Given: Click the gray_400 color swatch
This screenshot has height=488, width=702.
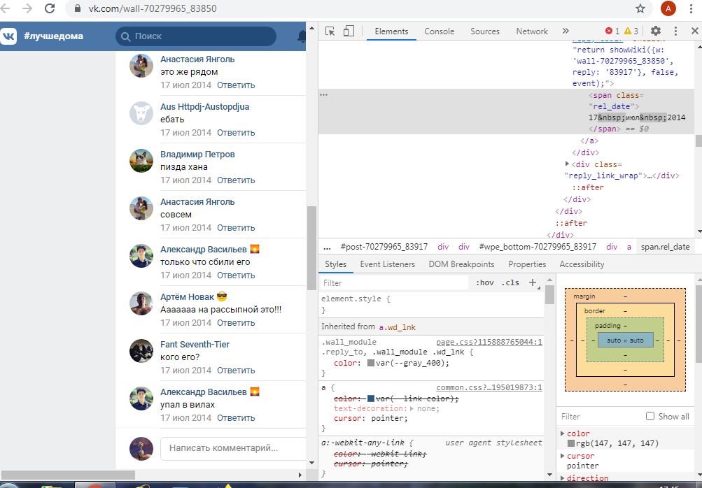Looking at the screenshot, I should point(371,364).
